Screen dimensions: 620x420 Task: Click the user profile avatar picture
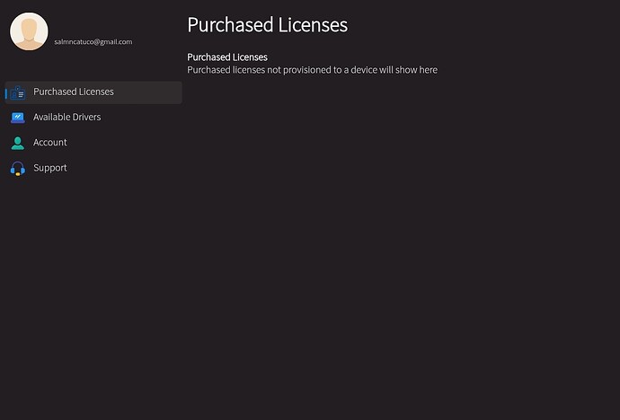(29, 31)
